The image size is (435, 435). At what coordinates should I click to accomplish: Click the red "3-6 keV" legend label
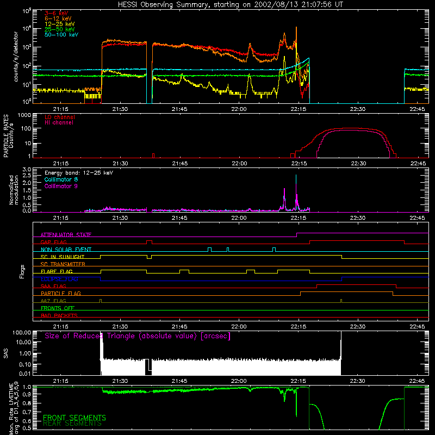tap(57, 13)
